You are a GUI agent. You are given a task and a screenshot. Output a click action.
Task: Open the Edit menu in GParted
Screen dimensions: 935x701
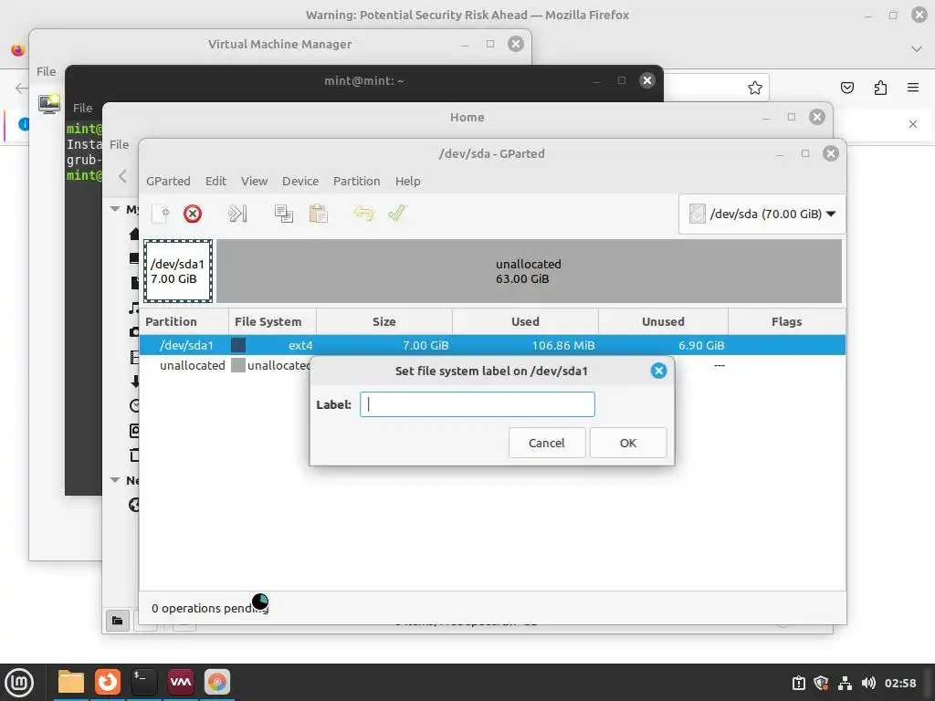pyautogui.click(x=215, y=182)
